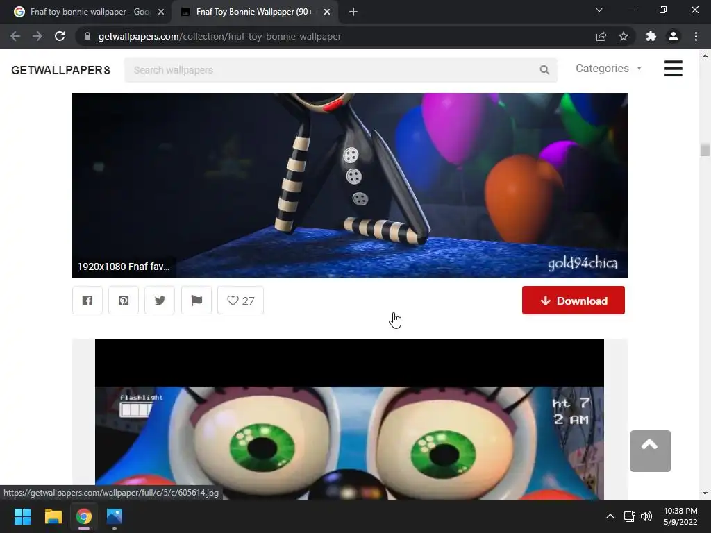Image resolution: width=711 pixels, height=533 pixels.
Task: Open the hamburger menu
Action: click(673, 69)
